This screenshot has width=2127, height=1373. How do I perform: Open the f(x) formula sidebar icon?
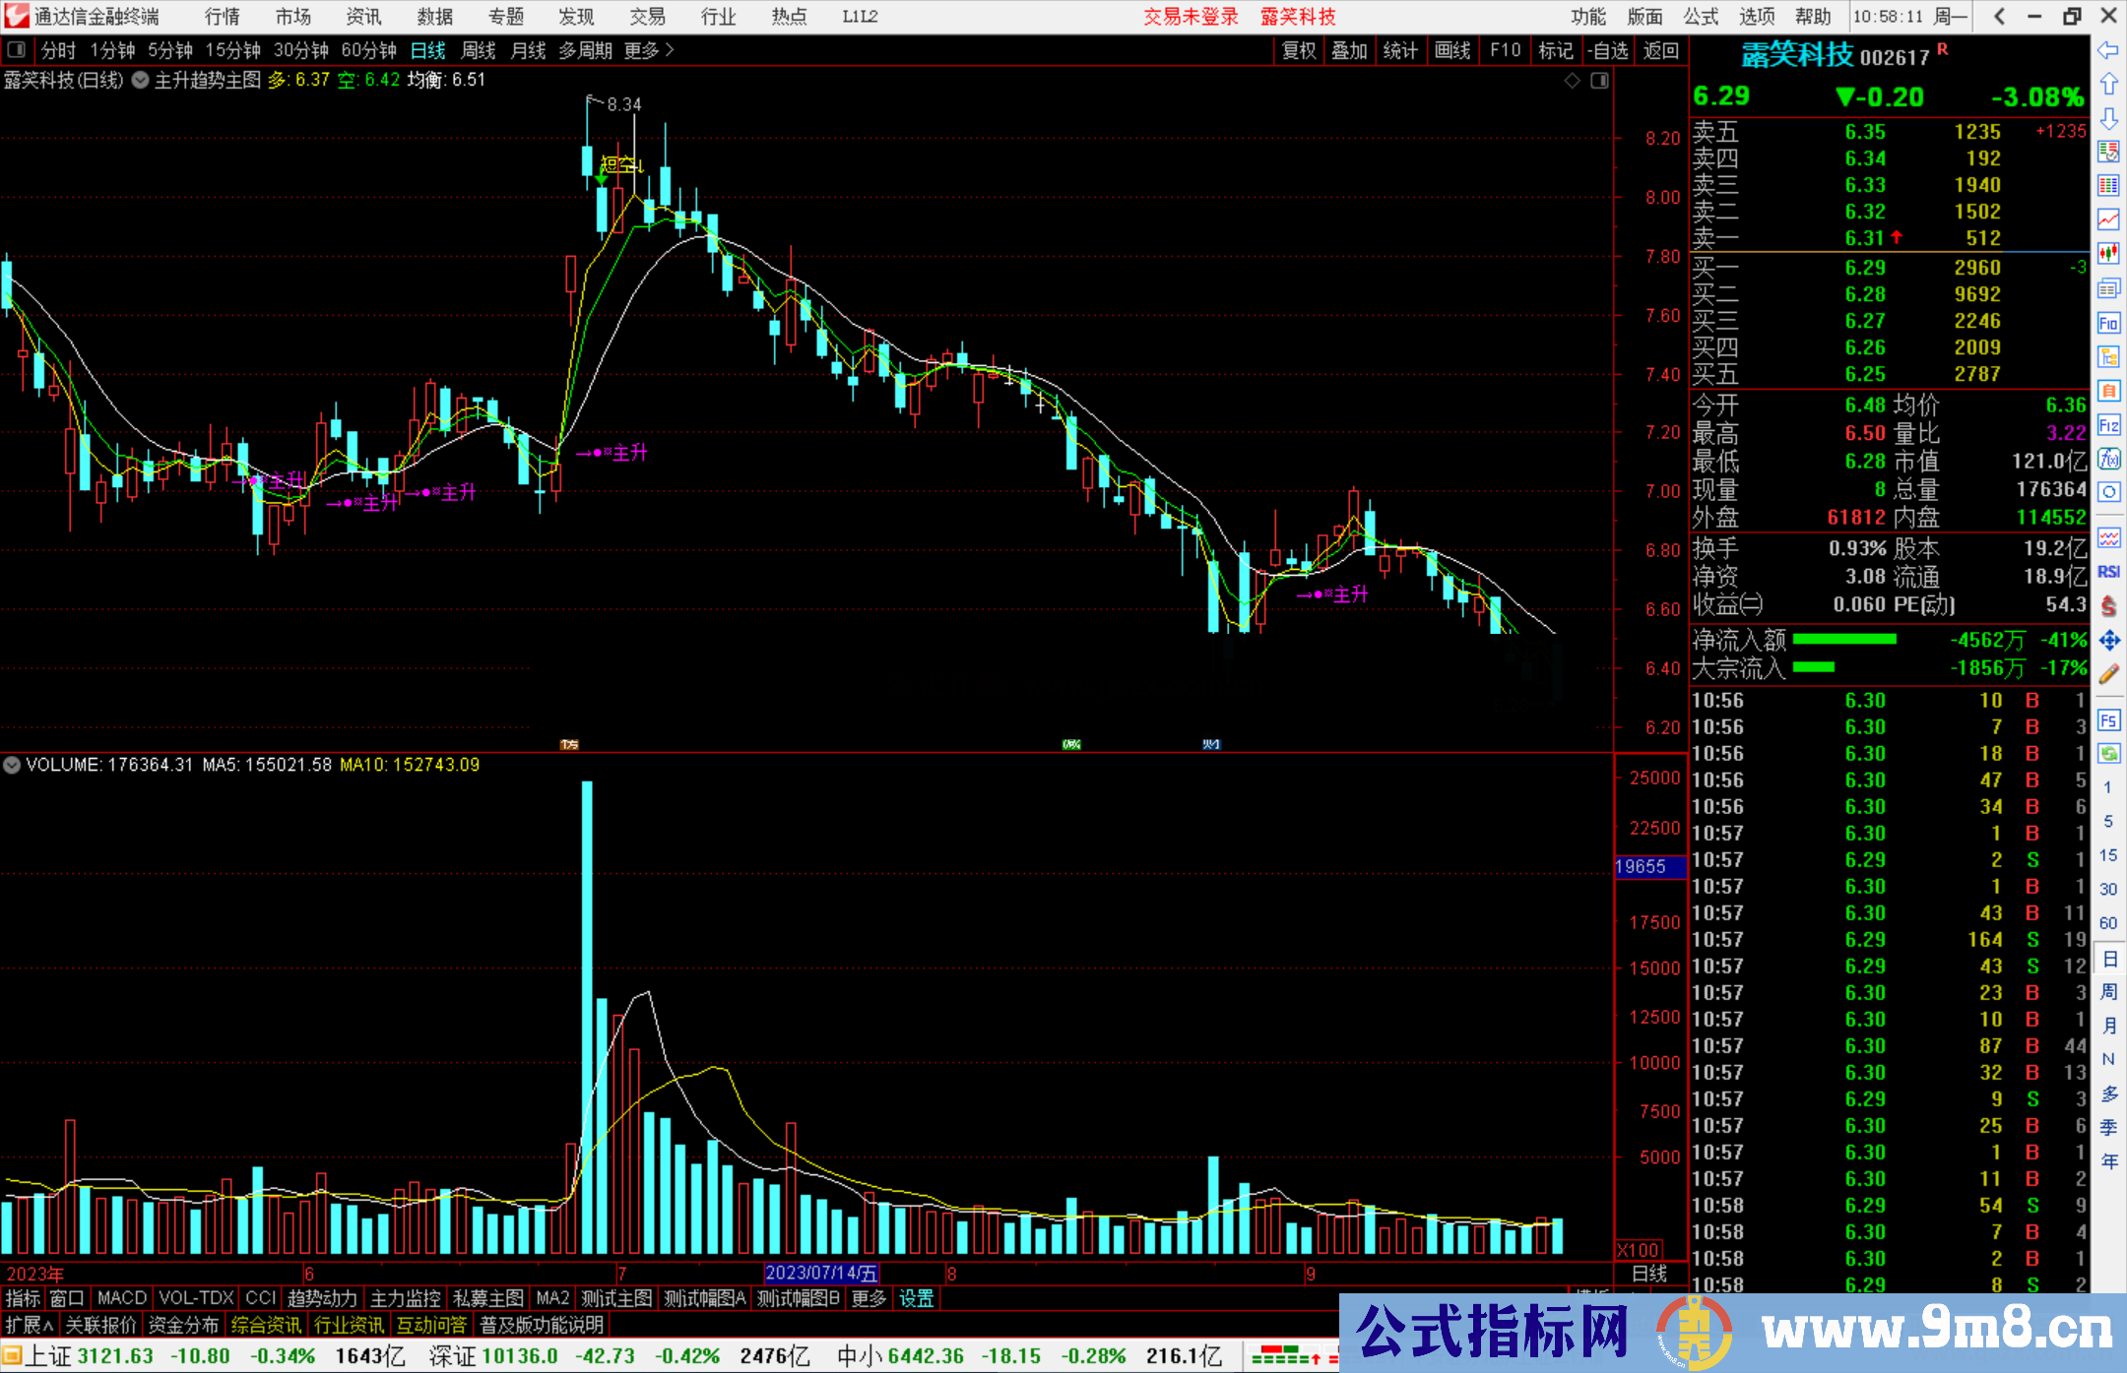pyautogui.click(x=2108, y=460)
